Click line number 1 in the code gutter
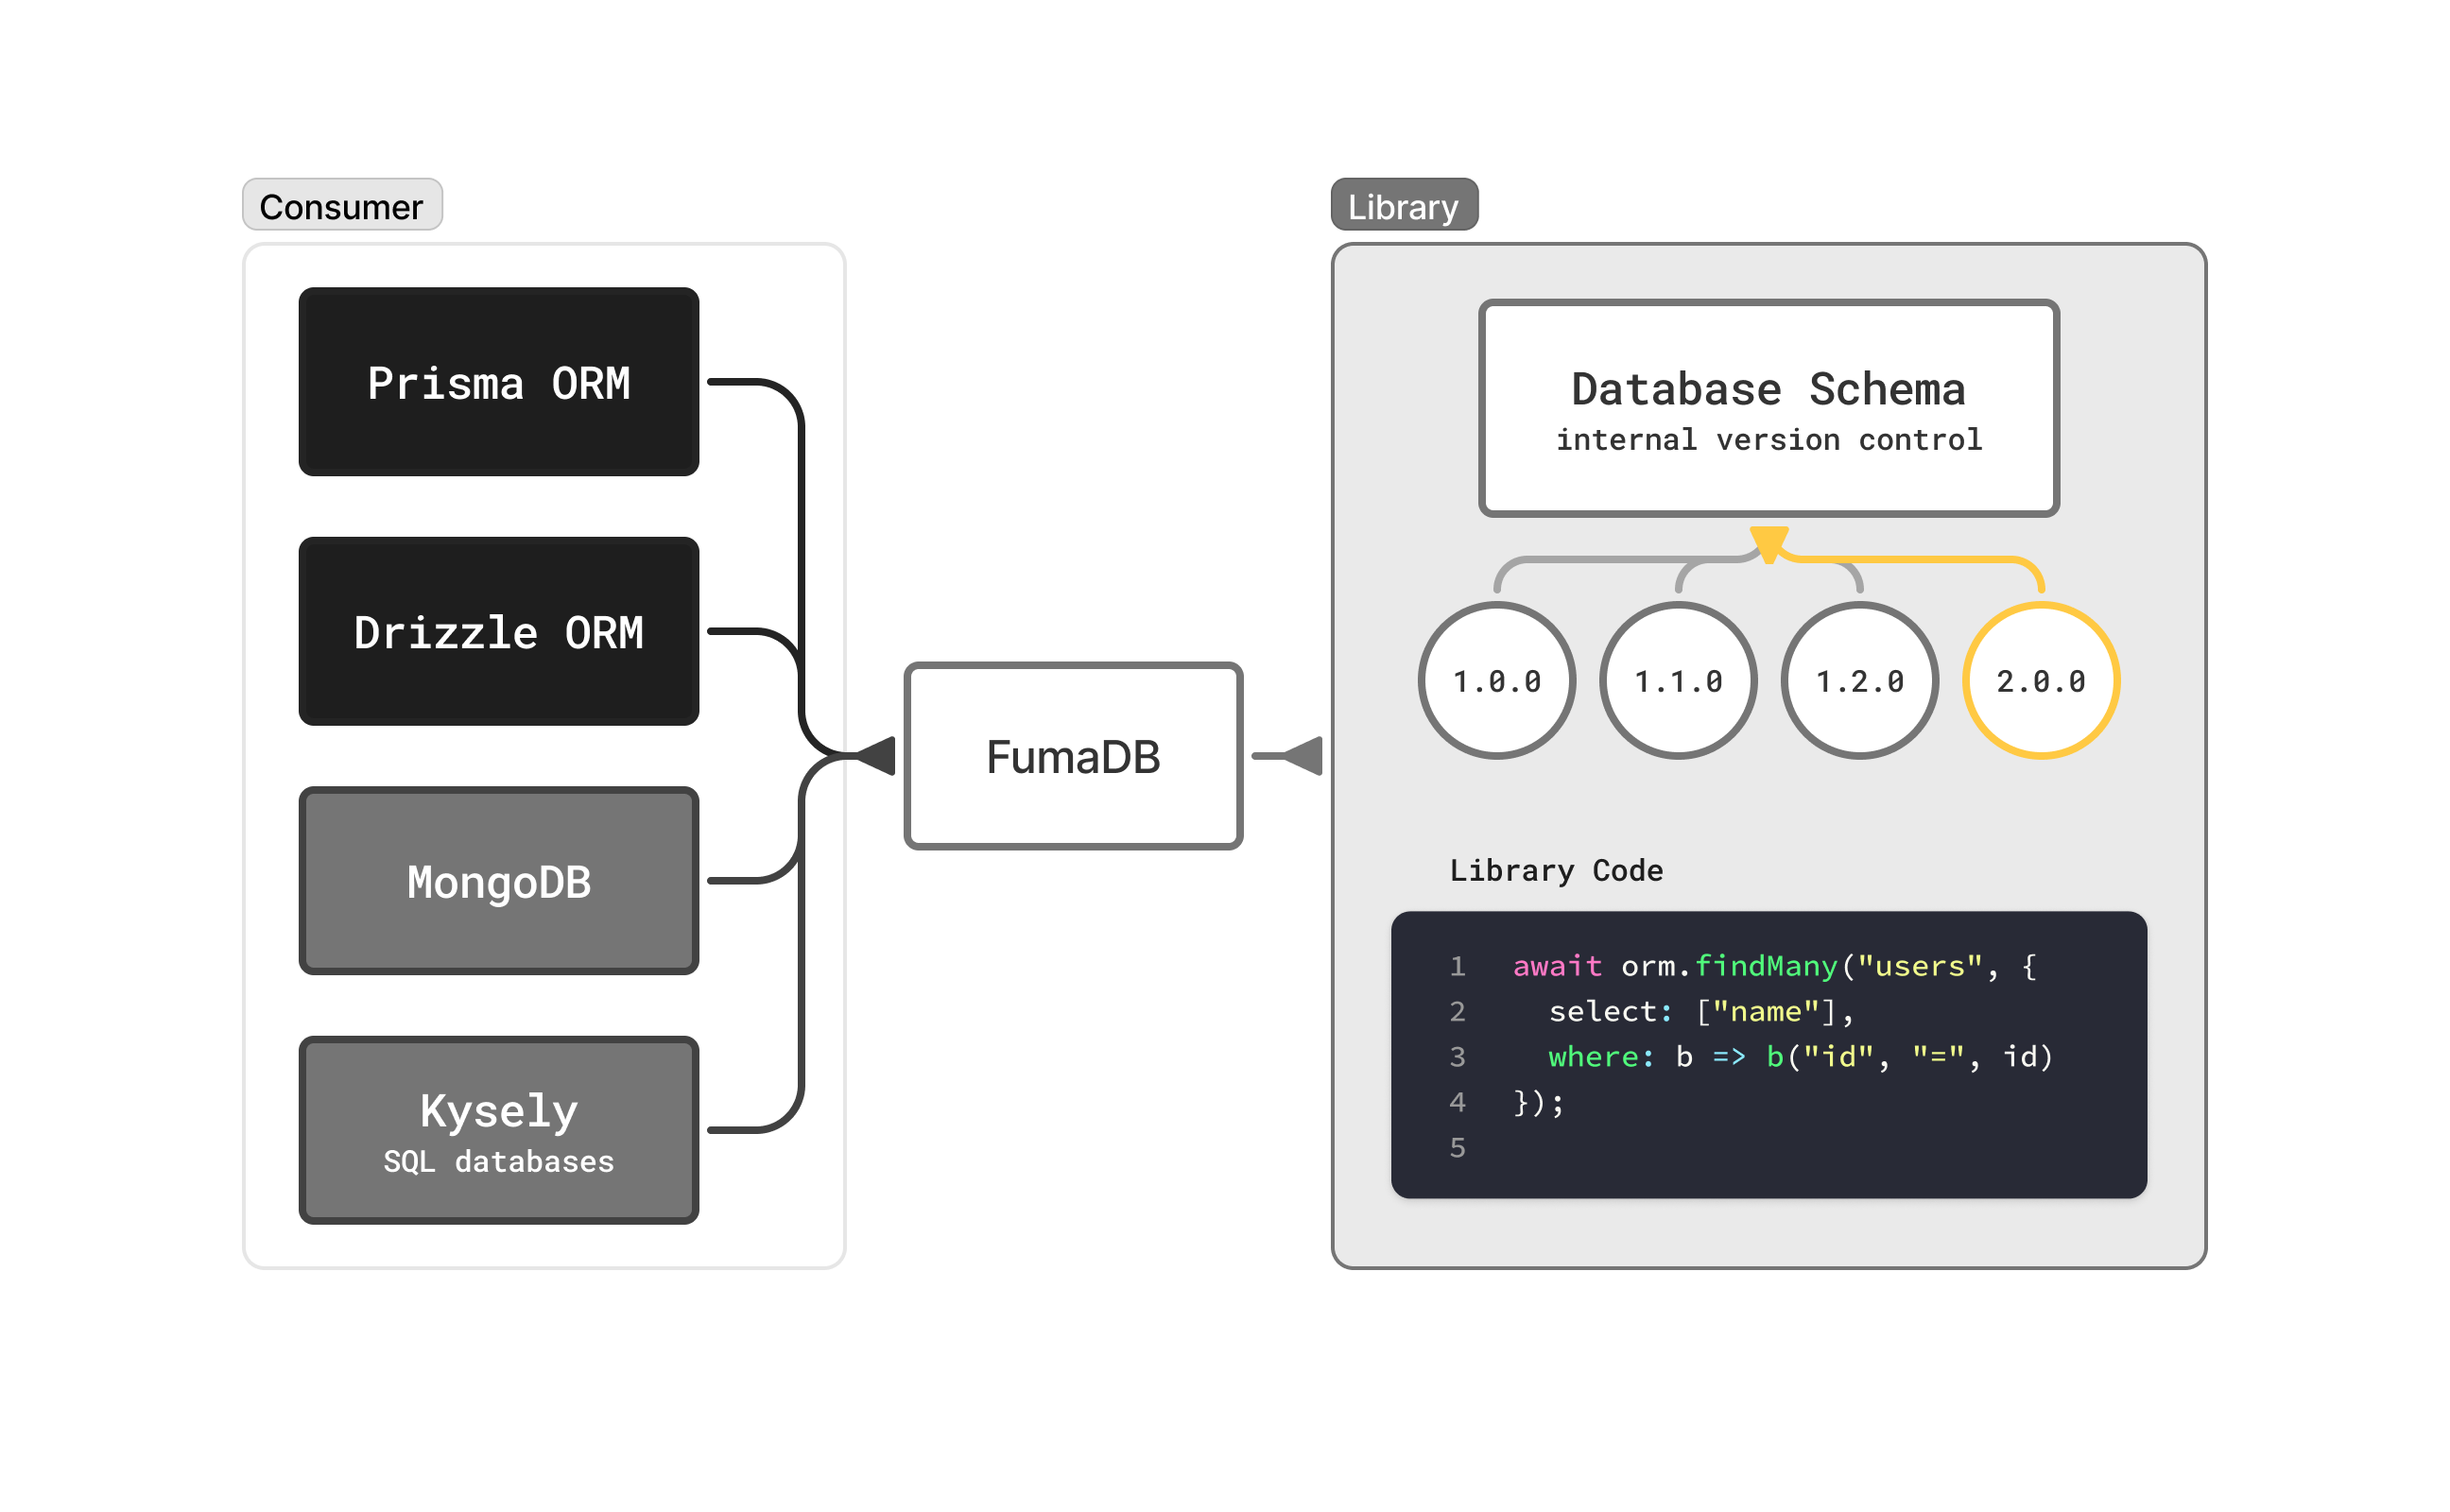Screen dimensions: 2450x1512 (1458, 967)
